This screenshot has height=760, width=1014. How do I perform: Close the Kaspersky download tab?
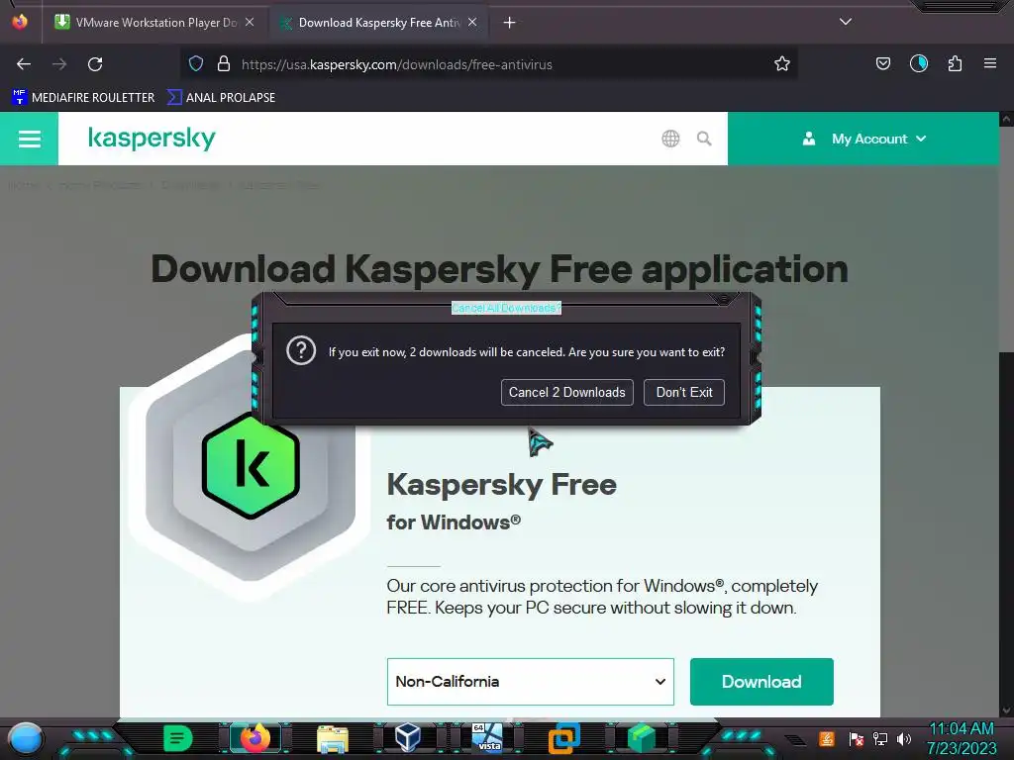472,23
